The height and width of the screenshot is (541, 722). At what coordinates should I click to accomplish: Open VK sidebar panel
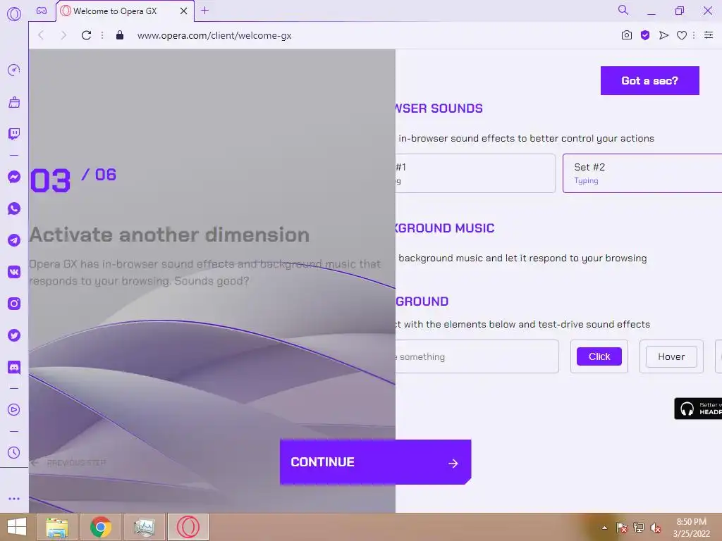[14, 272]
